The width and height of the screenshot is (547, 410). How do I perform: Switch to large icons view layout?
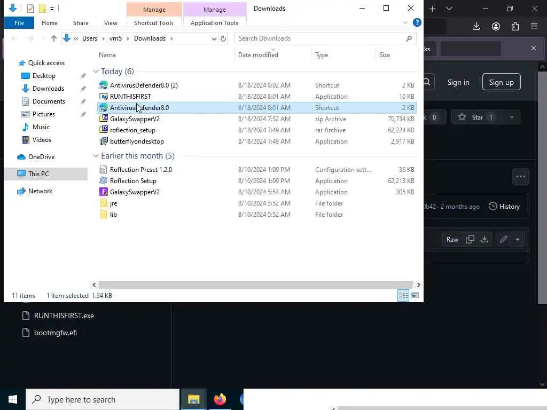click(x=415, y=295)
